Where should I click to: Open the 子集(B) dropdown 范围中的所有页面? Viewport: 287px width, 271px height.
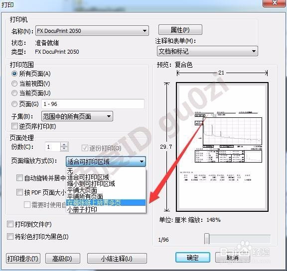(77, 116)
